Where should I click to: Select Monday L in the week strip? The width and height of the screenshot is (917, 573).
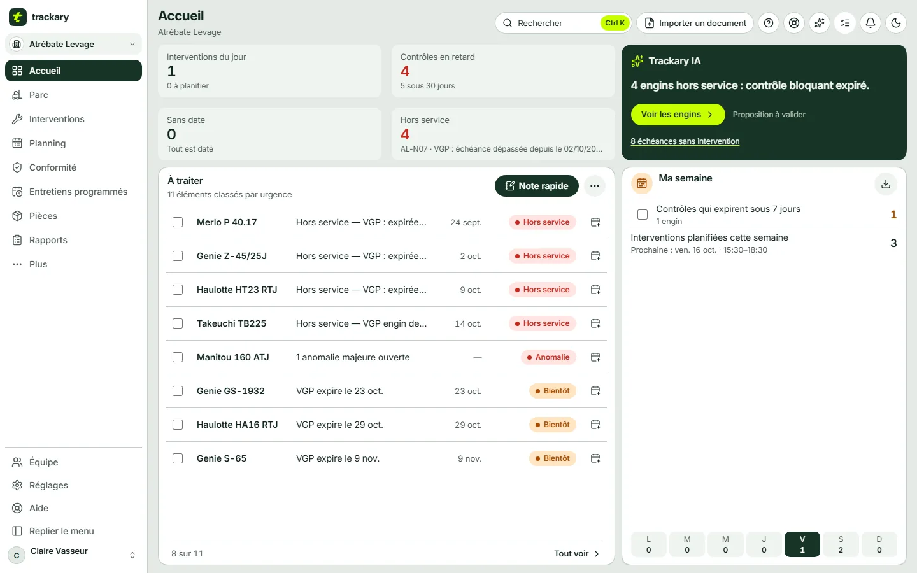[649, 544]
